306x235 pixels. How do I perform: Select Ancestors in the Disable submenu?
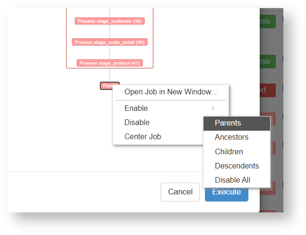[231, 137]
